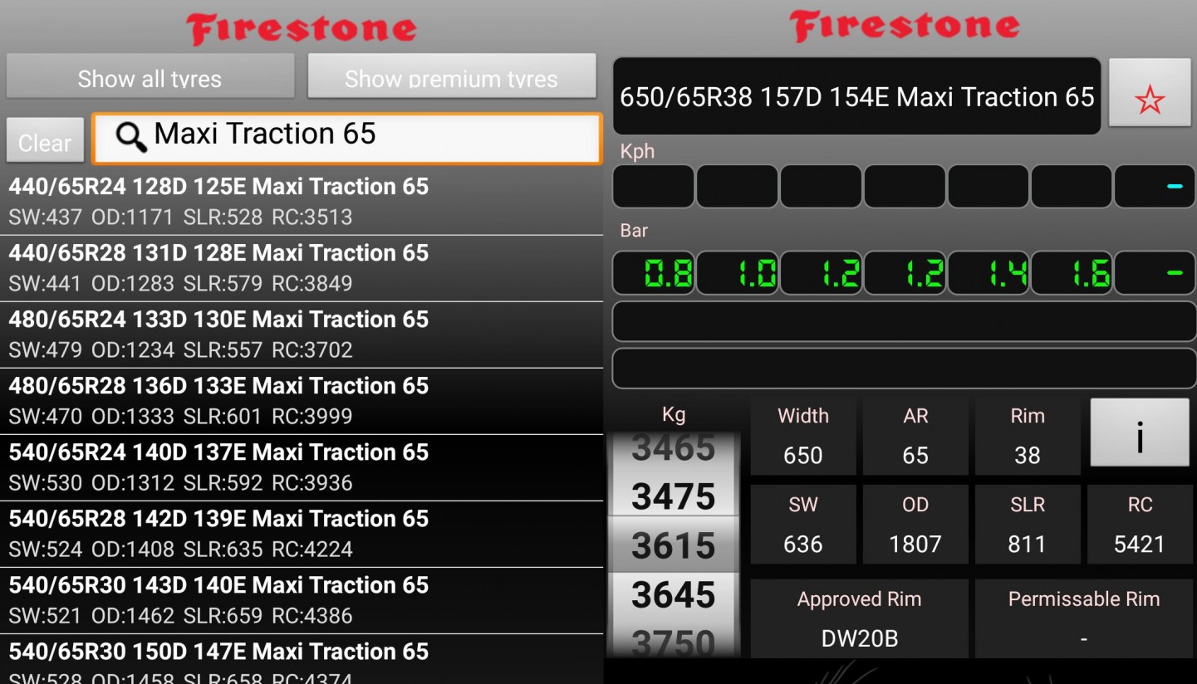
Task: Pick 3645 kg in load wheel
Action: coord(674,594)
